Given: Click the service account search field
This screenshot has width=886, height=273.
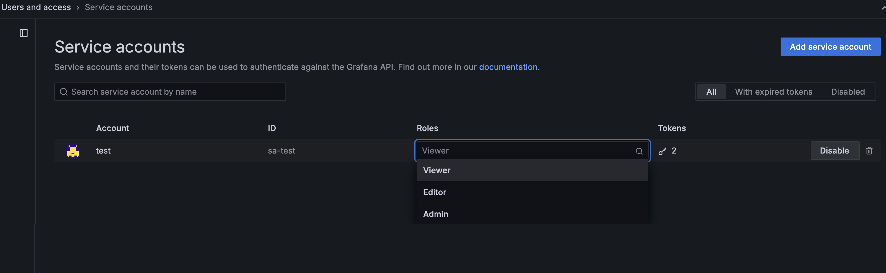Looking at the screenshot, I should [170, 91].
